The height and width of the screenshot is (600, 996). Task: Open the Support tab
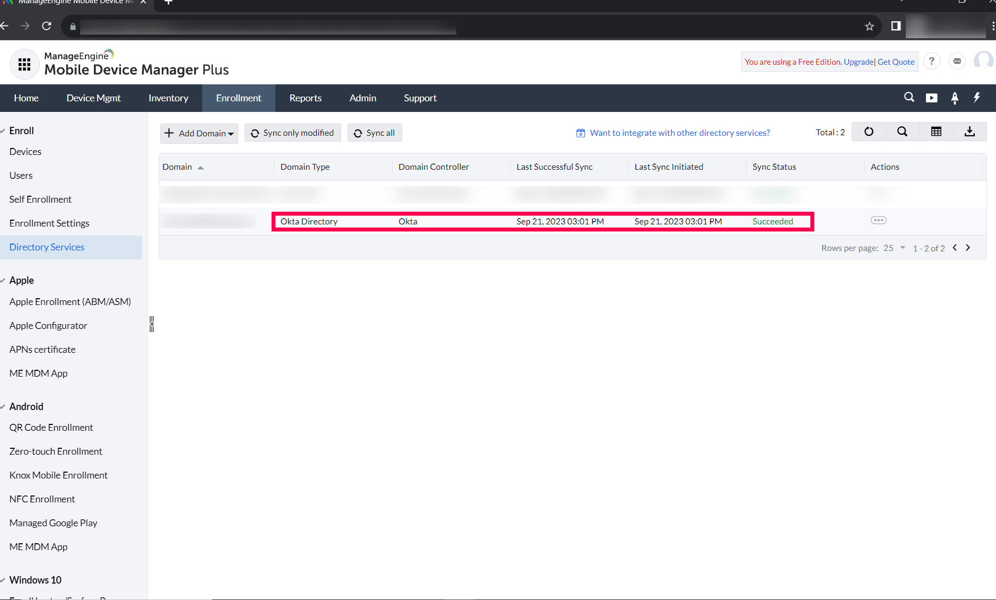[x=420, y=98]
